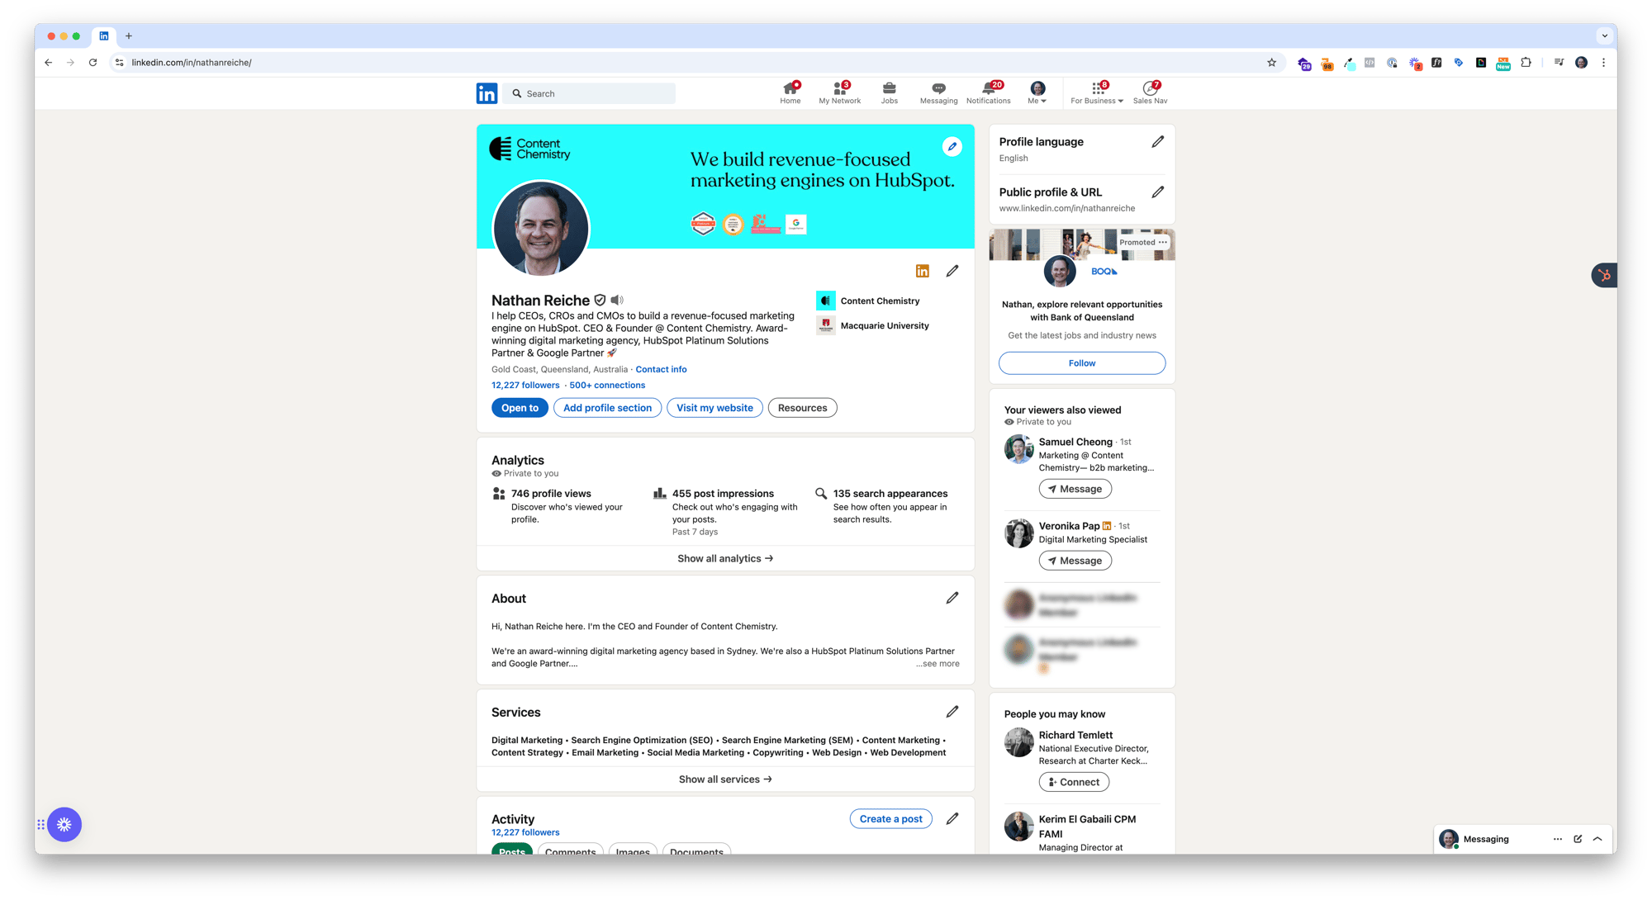Screen dimensions: 1652x900
Task: Open the Chrome profile avatar
Action: coord(1581,62)
